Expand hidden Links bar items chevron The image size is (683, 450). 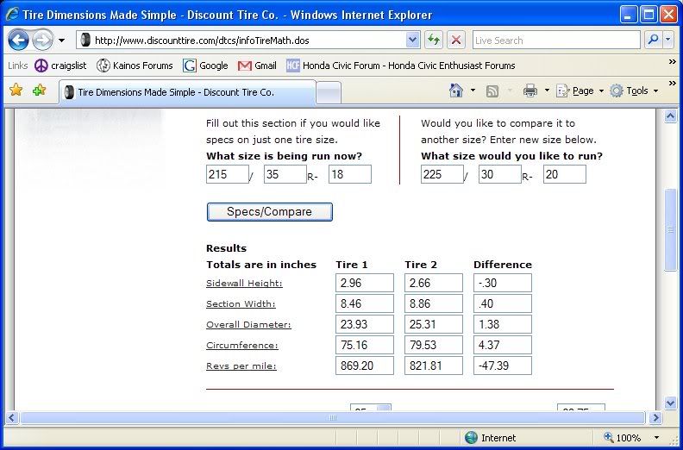672,62
